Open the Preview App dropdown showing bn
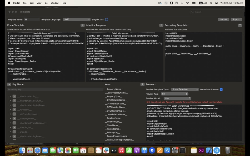Viewport: 250px width, 156px height. [x=174, y=94]
